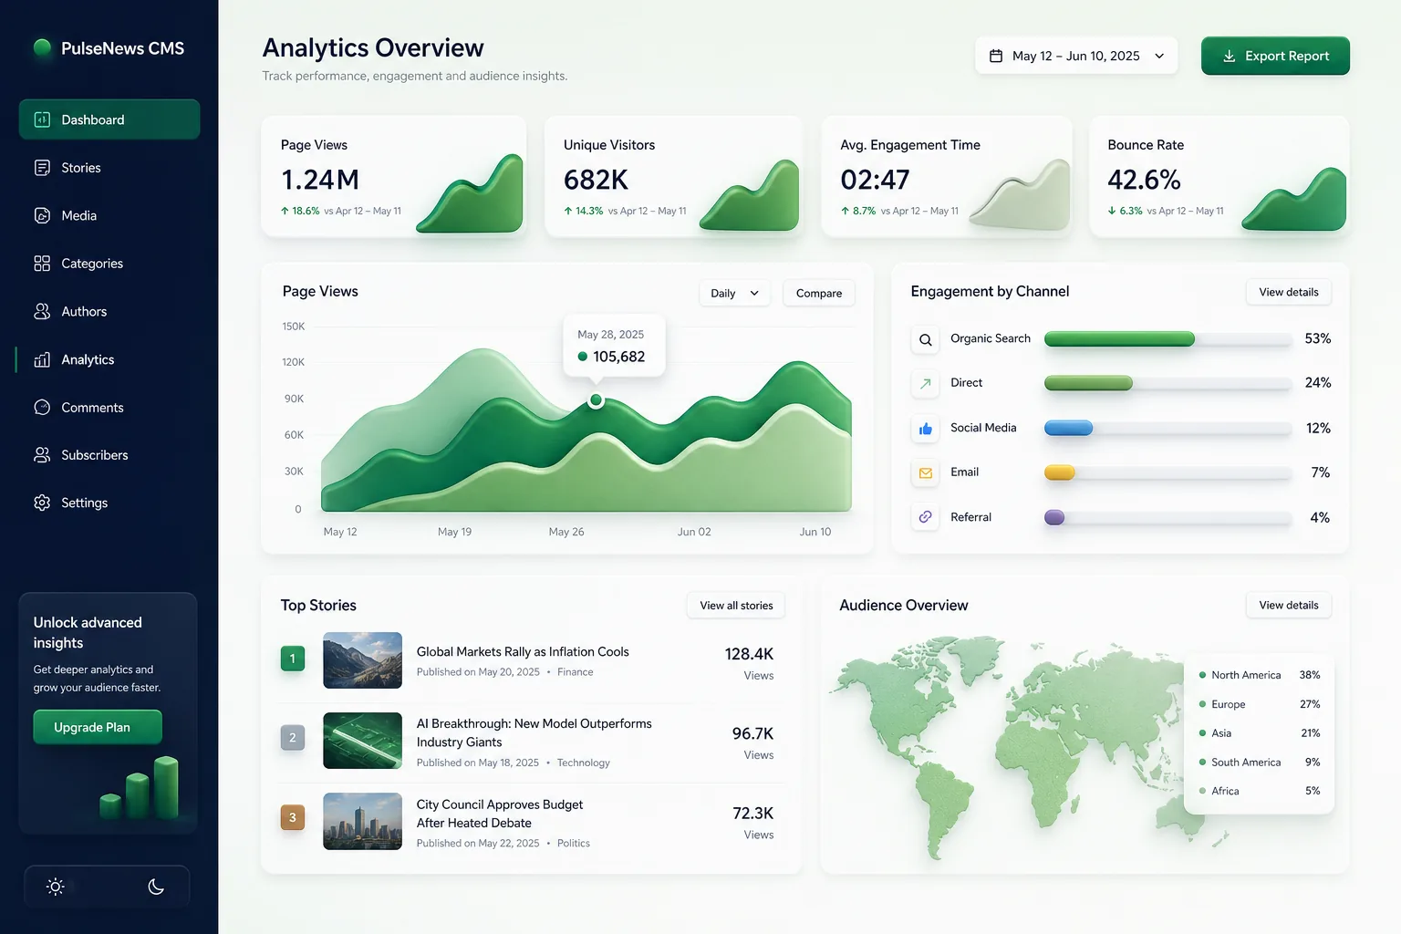
Task: Click the Subscribers people icon
Action: [42, 454]
